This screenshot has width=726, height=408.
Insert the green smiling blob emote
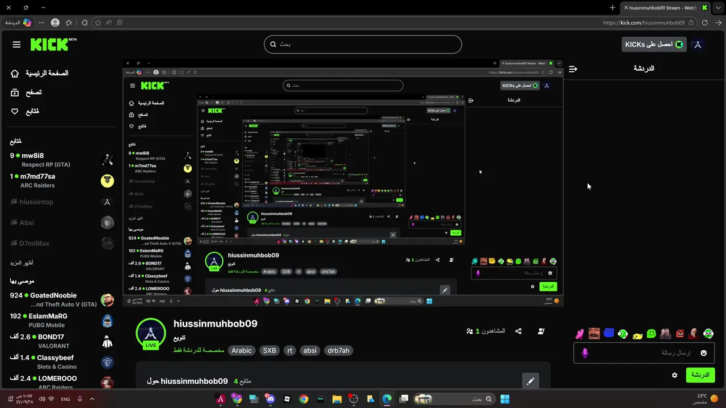click(651, 334)
